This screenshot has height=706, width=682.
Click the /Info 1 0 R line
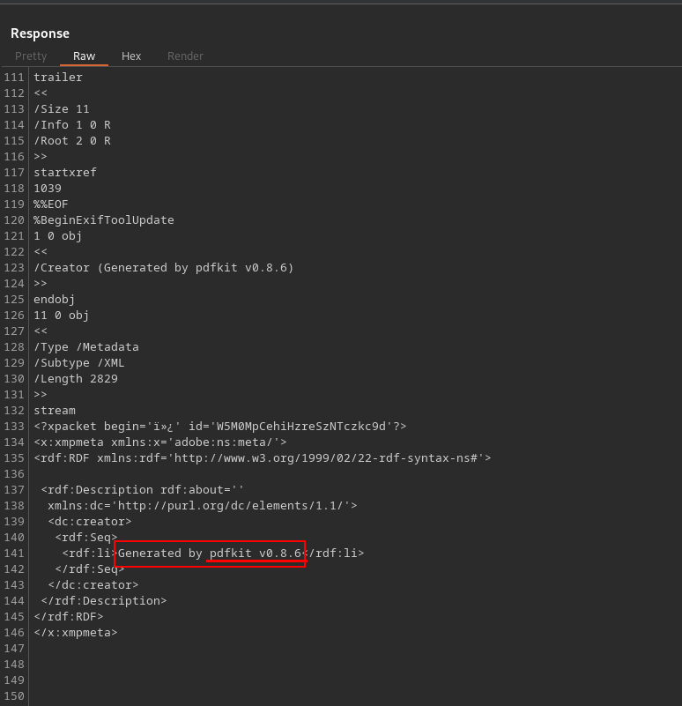pos(72,125)
